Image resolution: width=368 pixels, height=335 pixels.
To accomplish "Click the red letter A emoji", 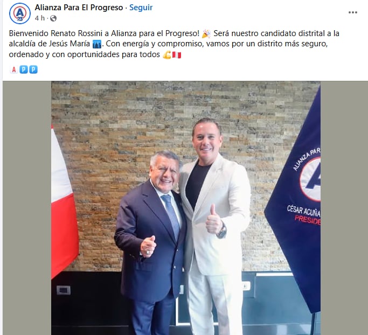I will pyautogui.click(x=14, y=69).
